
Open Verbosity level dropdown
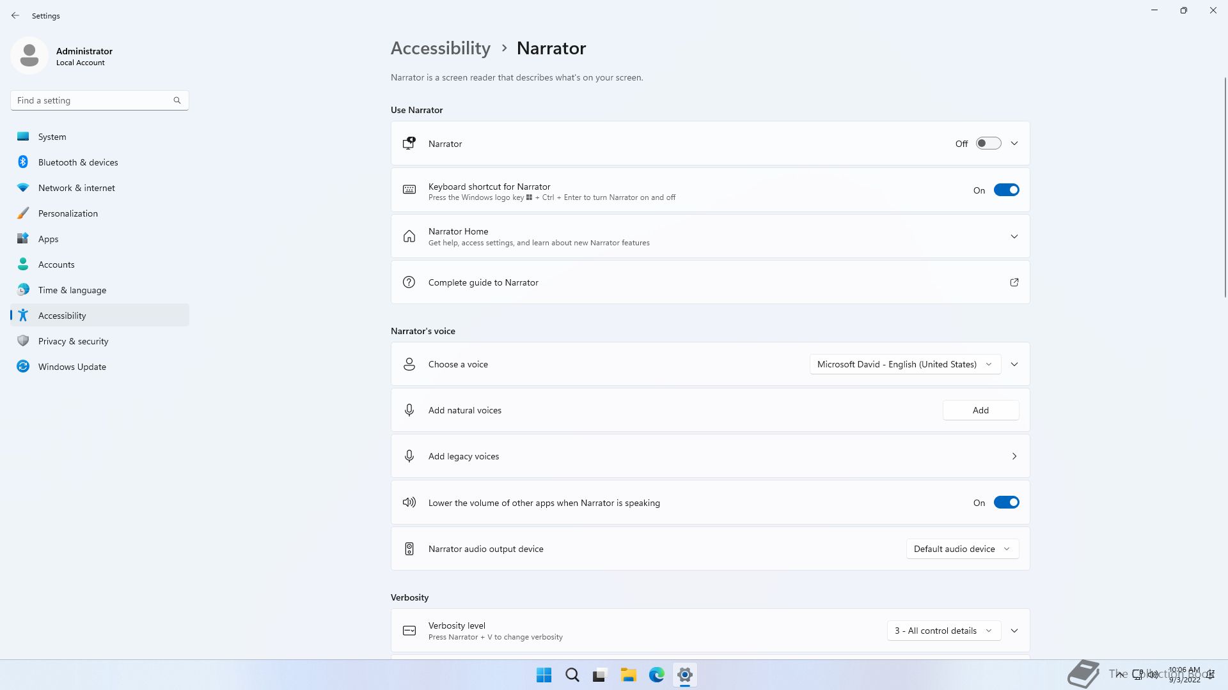pyautogui.click(x=943, y=631)
